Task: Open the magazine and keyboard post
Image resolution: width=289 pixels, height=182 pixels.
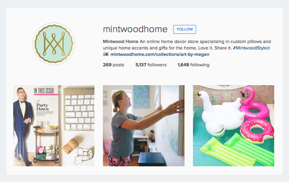Action: coord(54,126)
